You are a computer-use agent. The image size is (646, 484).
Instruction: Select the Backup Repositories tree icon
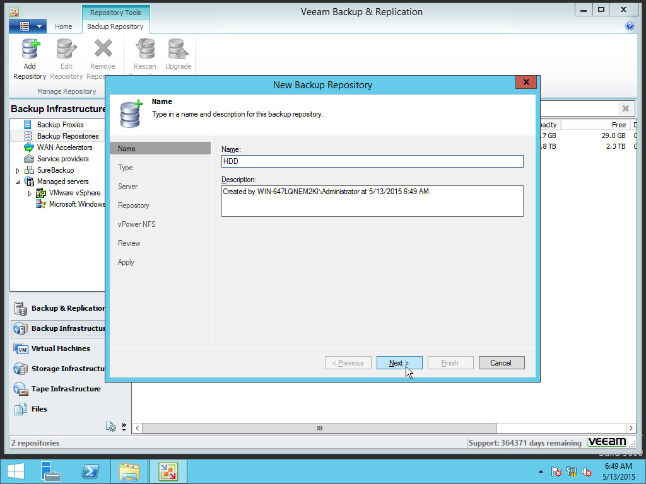(x=28, y=136)
